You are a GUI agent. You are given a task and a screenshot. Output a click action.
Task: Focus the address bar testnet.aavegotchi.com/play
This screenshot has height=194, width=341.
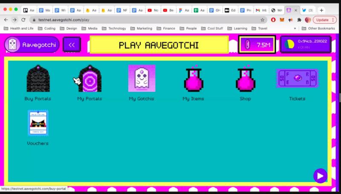(x=148, y=20)
